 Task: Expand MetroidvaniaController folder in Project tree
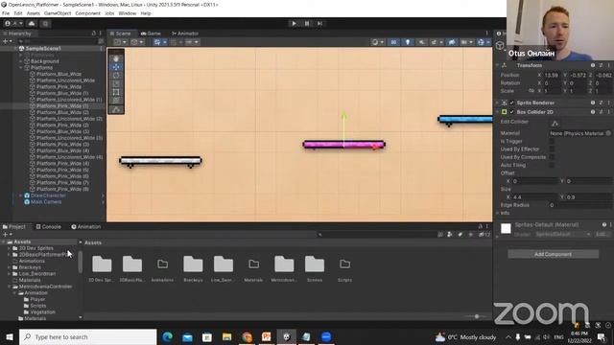[x=10, y=287]
